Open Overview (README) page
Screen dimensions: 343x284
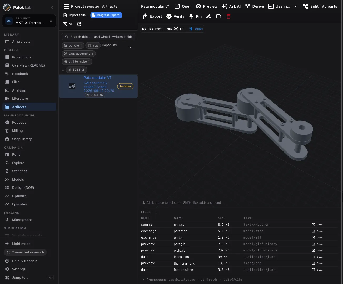point(29,65)
